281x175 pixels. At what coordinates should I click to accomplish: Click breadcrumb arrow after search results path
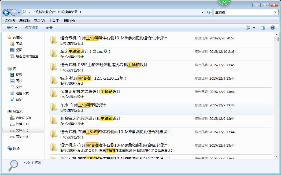click(x=81, y=12)
